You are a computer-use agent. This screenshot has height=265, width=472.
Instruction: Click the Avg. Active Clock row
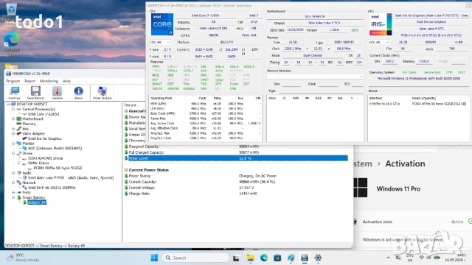(x=205, y=123)
